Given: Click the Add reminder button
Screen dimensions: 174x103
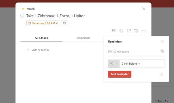Looking at the screenshot, I should point(120,74).
